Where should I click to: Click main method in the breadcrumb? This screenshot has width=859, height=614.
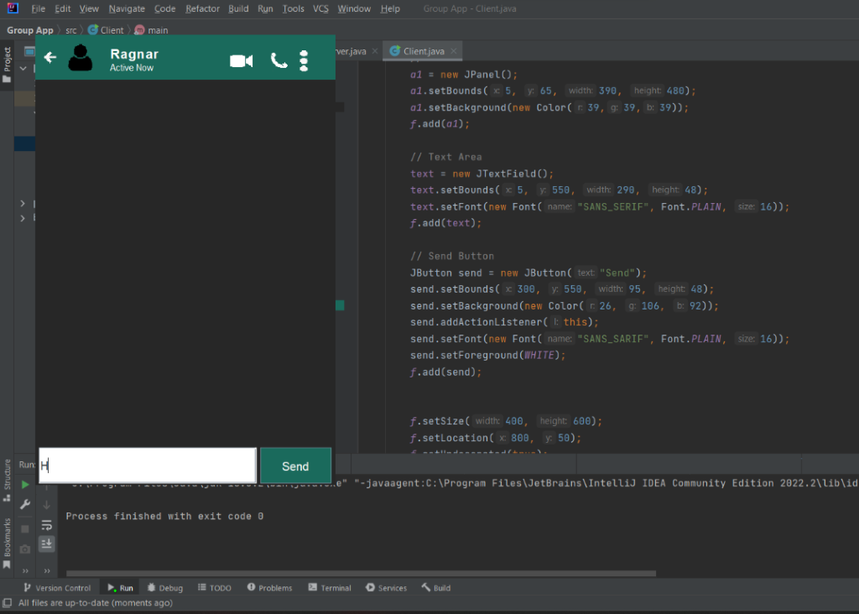click(x=152, y=30)
